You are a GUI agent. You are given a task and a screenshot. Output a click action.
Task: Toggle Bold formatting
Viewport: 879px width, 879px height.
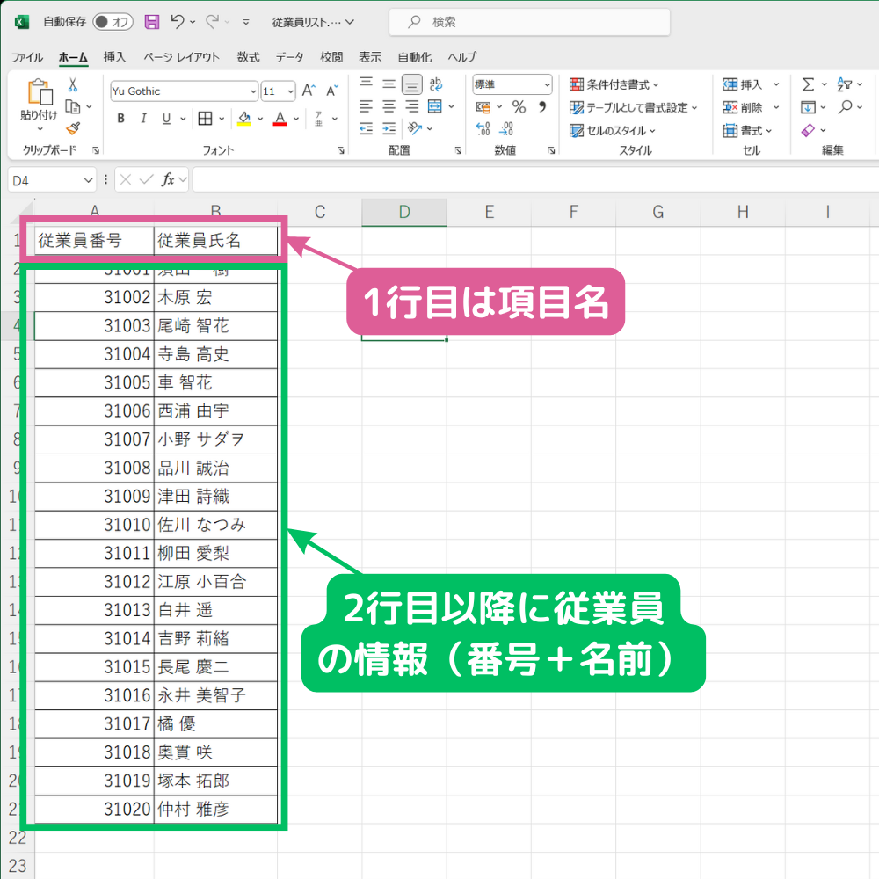(x=120, y=119)
